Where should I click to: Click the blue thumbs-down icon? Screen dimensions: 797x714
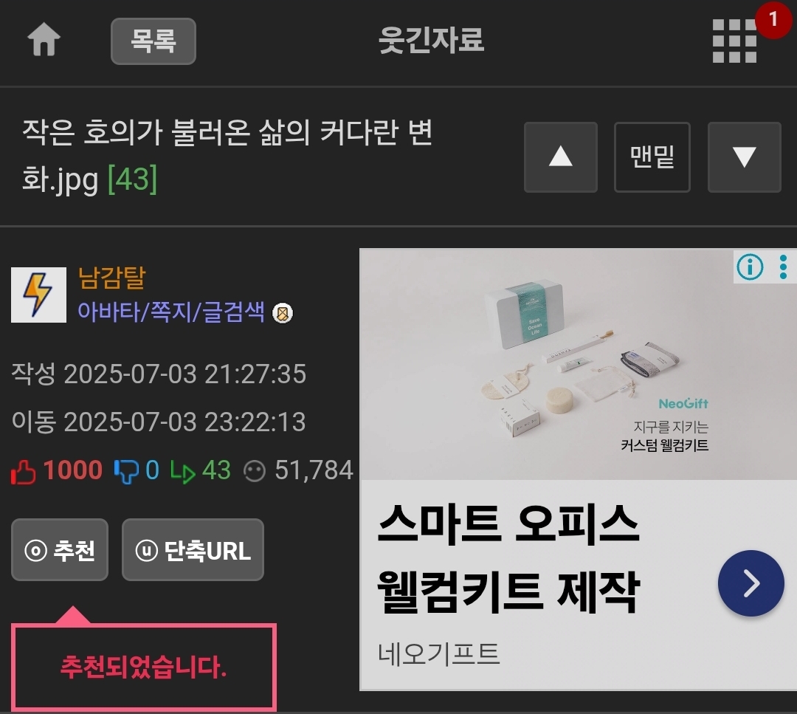(x=126, y=471)
